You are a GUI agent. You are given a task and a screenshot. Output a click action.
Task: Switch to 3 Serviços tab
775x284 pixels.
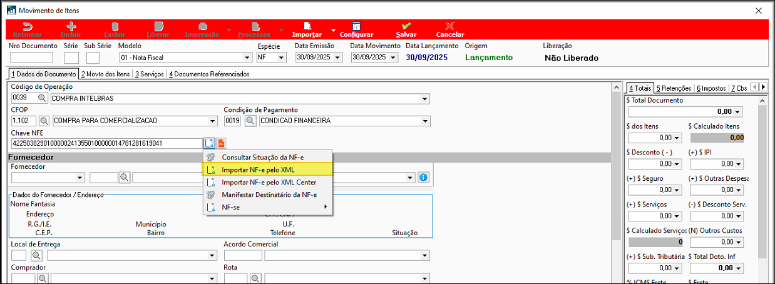(x=150, y=74)
